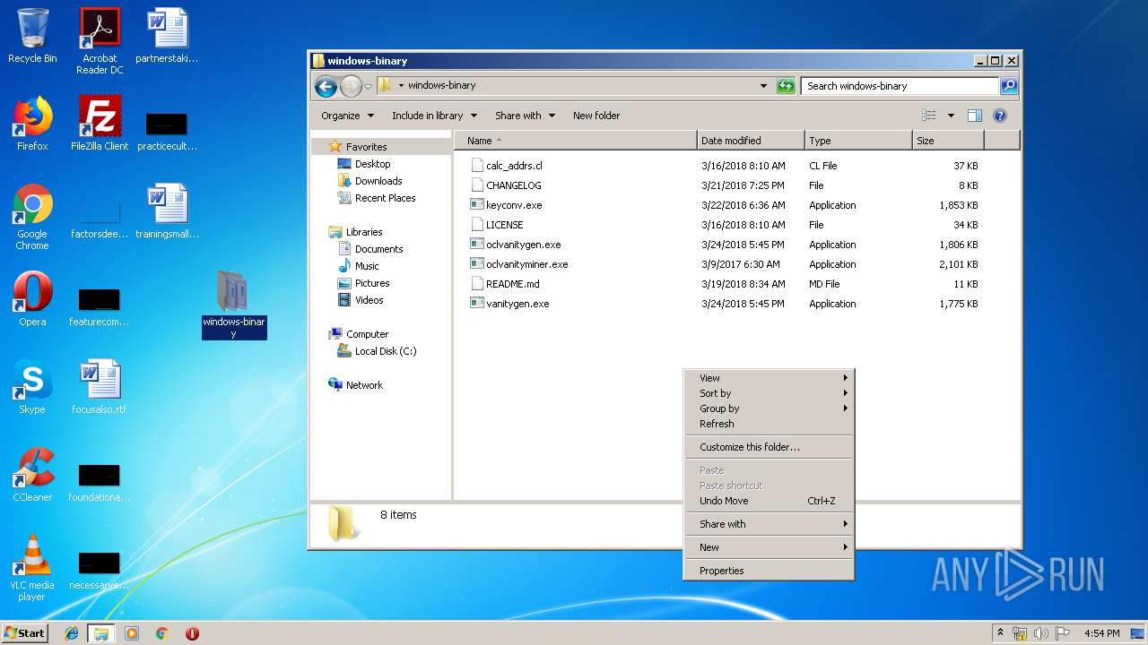The width and height of the screenshot is (1148, 645).
Task: Open address bar history dropdown arrow
Action: (763, 86)
